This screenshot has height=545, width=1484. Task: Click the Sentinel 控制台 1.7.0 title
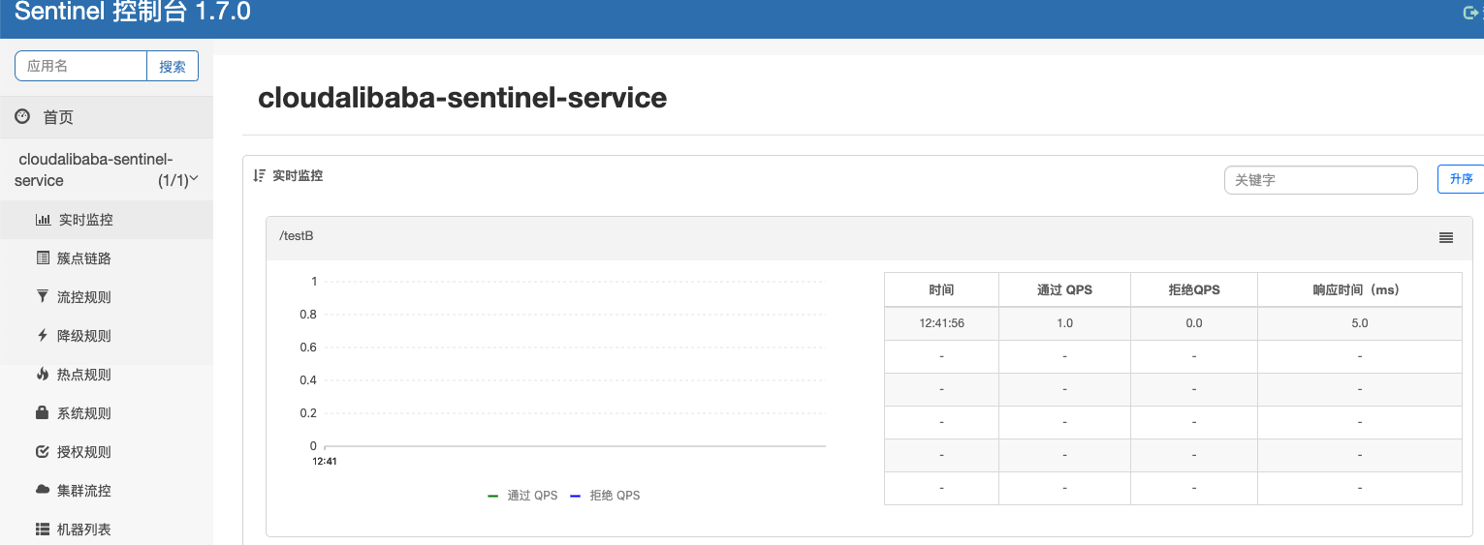click(x=132, y=13)
